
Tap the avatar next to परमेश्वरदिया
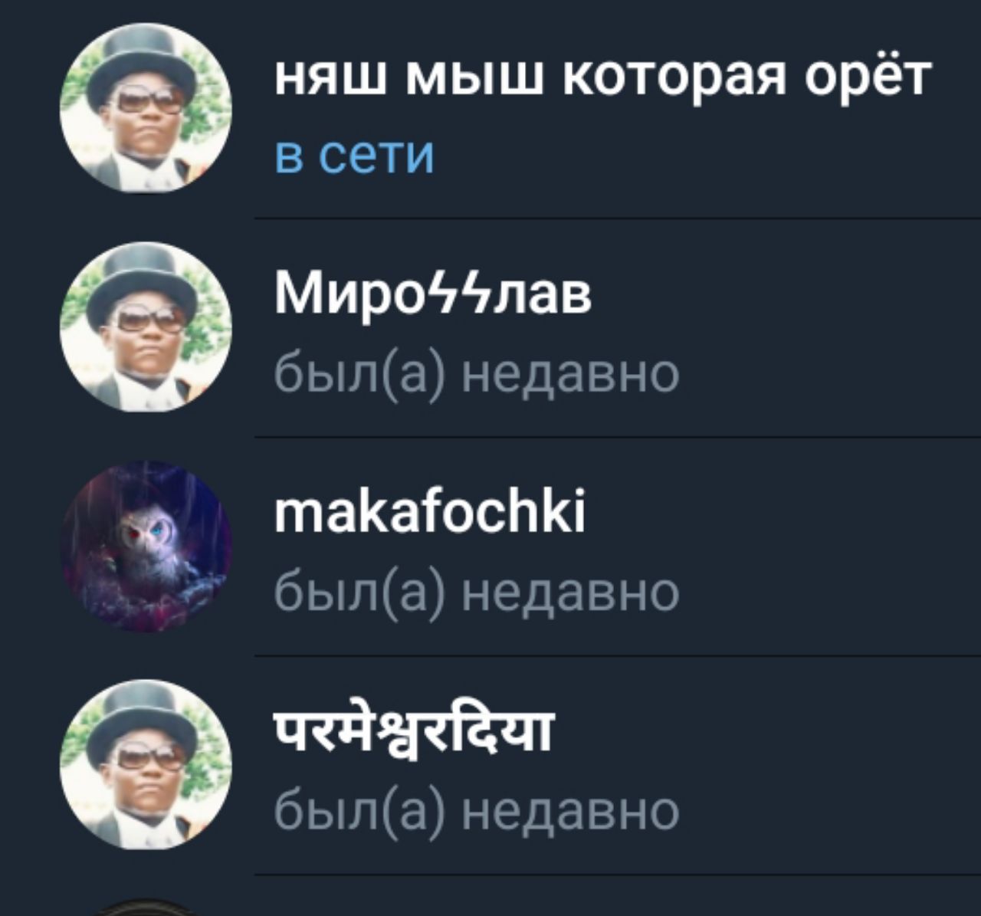[x=146, y=765]
